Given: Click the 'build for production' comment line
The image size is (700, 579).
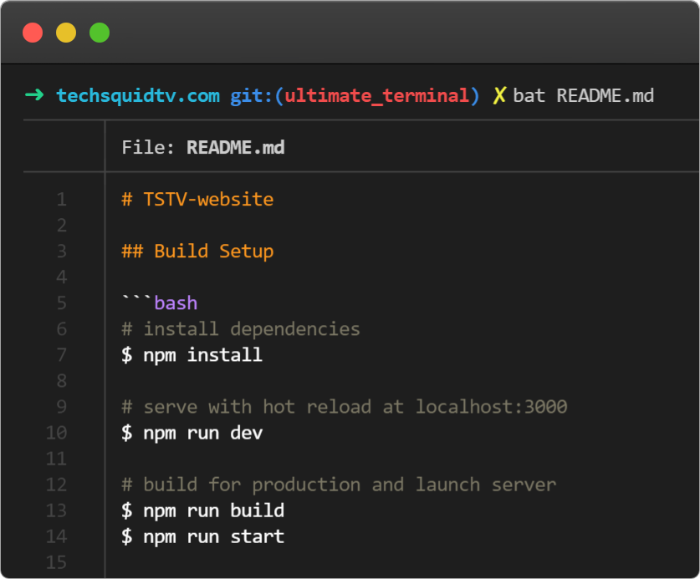Looking at the screenshot, I should click(x=339, y=485).
